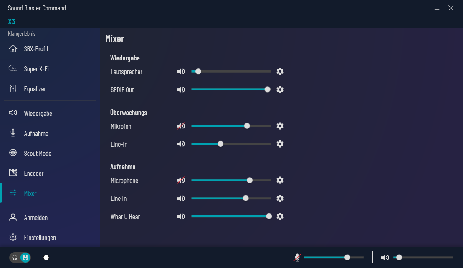Mute master volume in bottom bar
463x268 pixels.
click(x=385, y=258)
